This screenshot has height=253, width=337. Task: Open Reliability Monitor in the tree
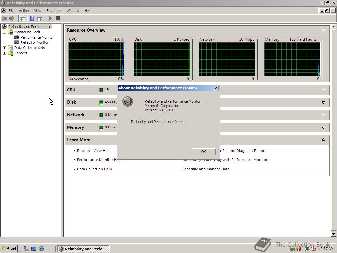(35, 42)
